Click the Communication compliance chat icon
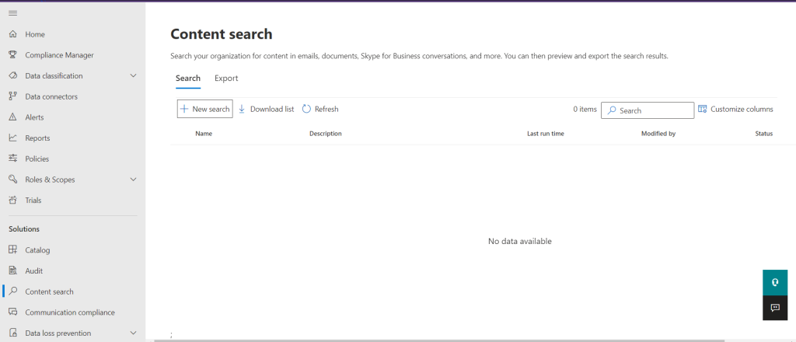The width and height of the screenshot is (796, 342). coord(13,312)
